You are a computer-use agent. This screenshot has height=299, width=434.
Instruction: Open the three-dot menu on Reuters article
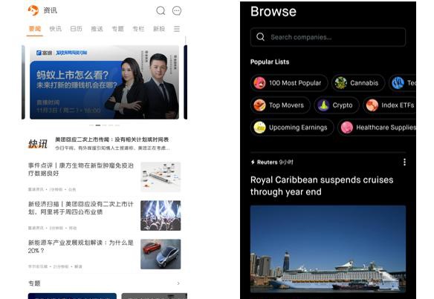[404, 162]
